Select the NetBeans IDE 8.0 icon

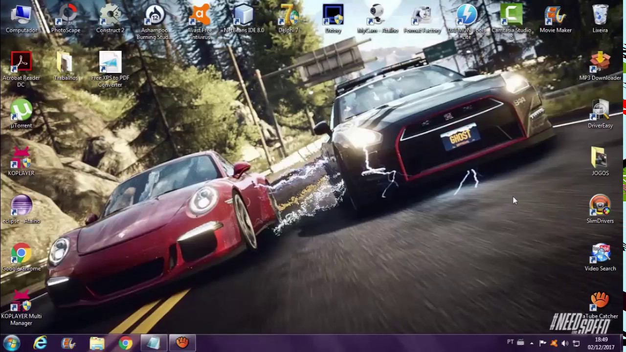(244, 19)
